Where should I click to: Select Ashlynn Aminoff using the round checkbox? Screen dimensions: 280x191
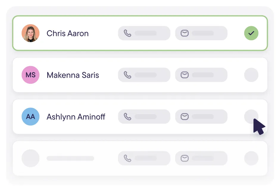pos(251,117)
